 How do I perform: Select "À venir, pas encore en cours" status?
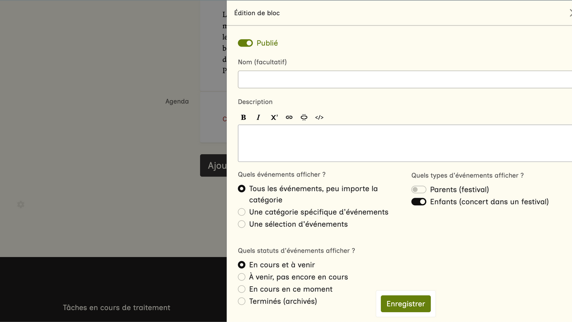pyautogui.click(x=242, y=277)
